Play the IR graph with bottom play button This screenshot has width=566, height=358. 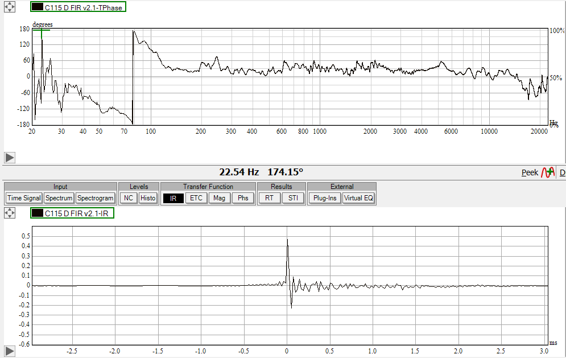(9, 351)
